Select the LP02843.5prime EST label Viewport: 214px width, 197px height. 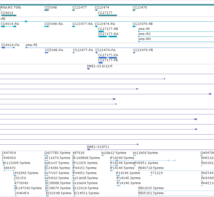26,173
